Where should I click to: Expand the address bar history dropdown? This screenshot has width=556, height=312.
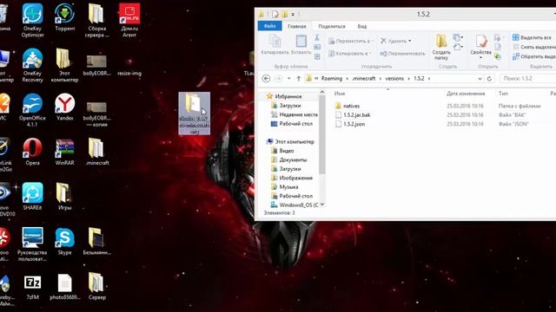480,79
